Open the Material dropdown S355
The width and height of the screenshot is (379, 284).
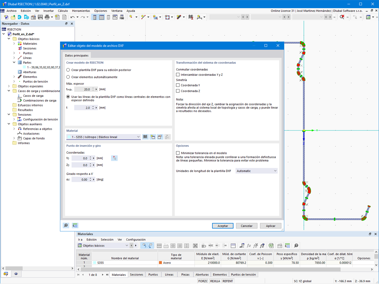pyautogui.click(x=104, y=137)
